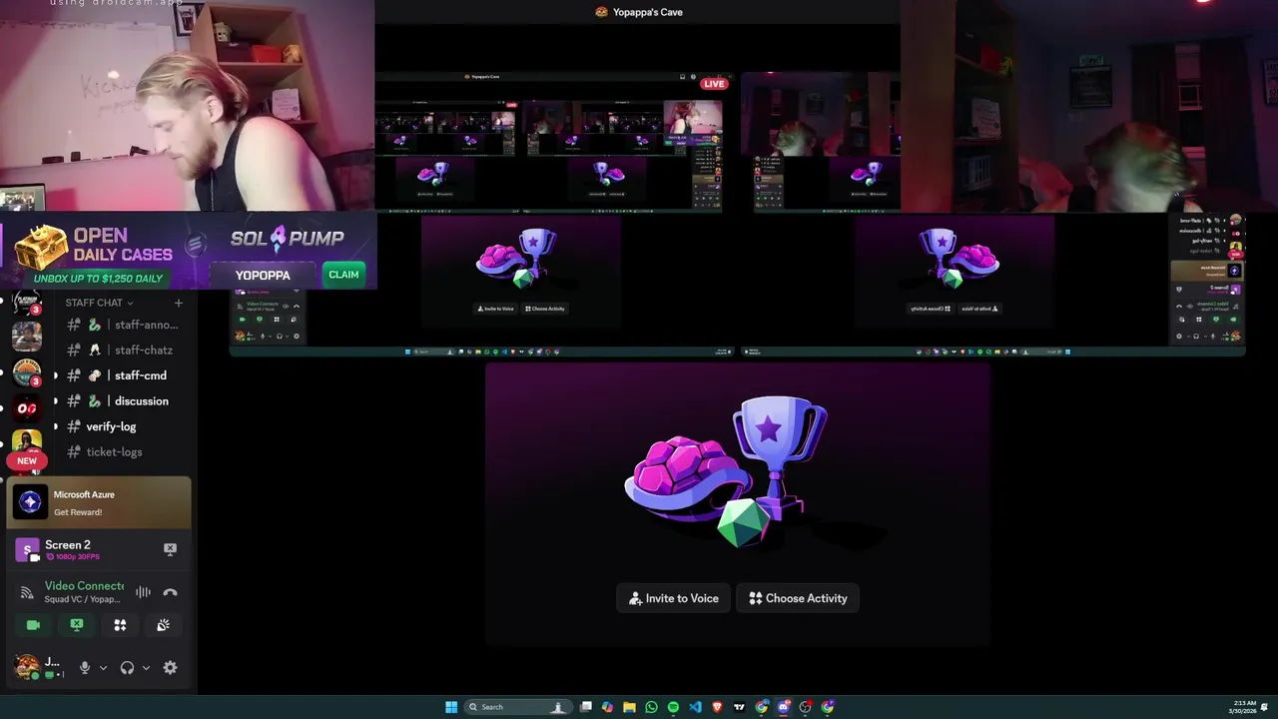The image size is (1278, 719).
Task: Open microphone input options arrow
Action: 103,668
